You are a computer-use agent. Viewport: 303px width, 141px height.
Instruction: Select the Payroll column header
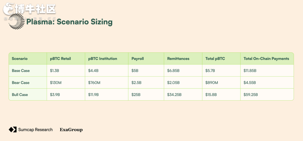point(137,59)
